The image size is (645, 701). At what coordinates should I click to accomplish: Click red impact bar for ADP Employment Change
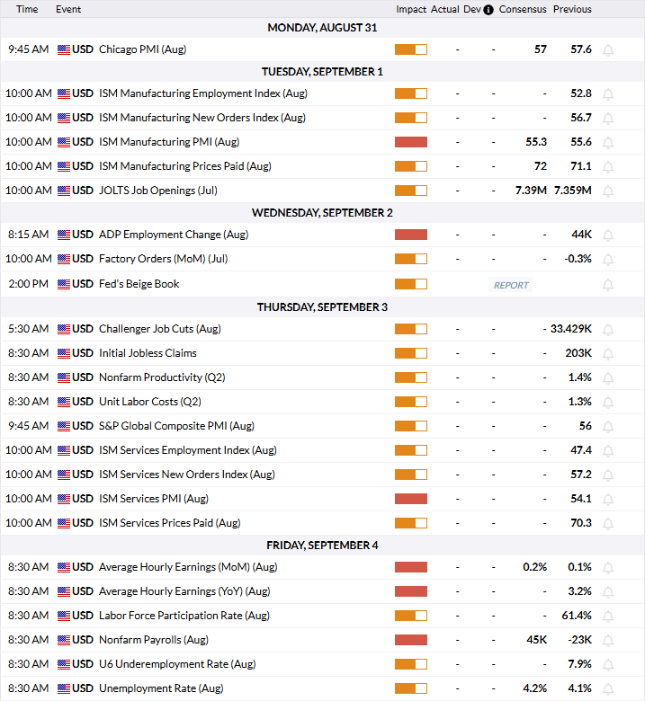[x=411, y=235]
